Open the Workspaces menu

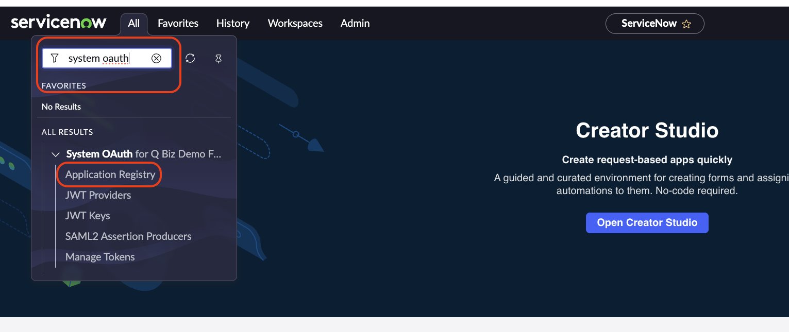(x=295, y=23)
